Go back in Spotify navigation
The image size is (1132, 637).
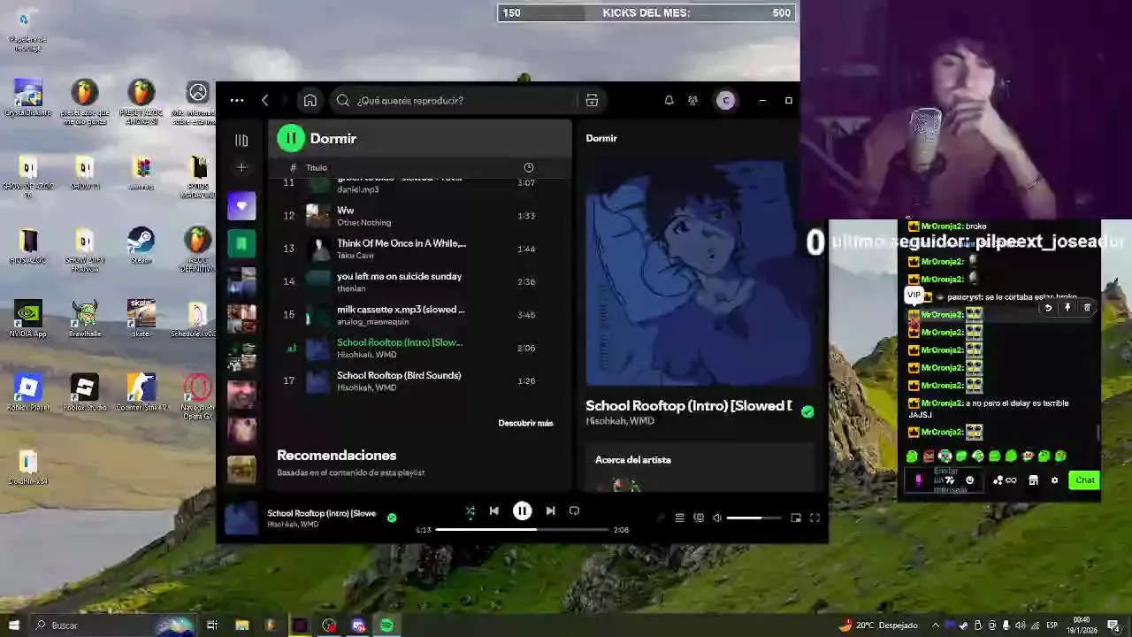coord(264,100)
